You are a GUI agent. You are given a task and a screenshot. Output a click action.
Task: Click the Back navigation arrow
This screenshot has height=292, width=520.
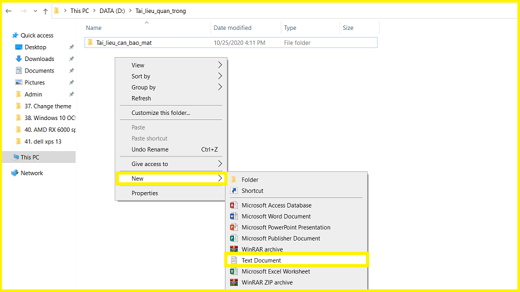pos(8,11)
